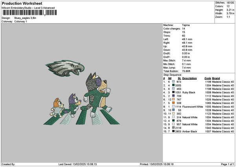Click stitch count 2803 in the last row
This screenshot has width=236, height=167.
point(178,132)
